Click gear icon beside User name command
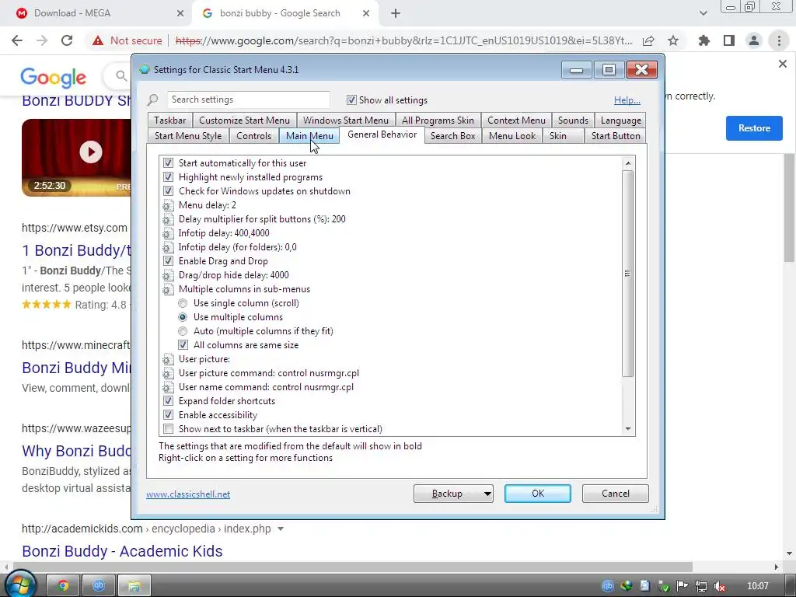The image size is (796, 597). pyautogui.click(x=168, y=387)
